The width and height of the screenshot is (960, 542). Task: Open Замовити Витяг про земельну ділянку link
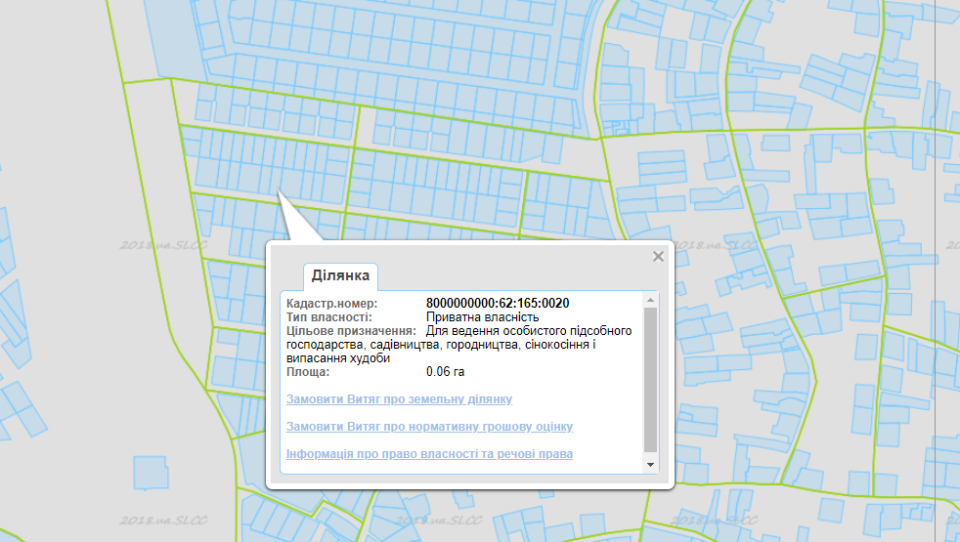(x=399, y=398)
